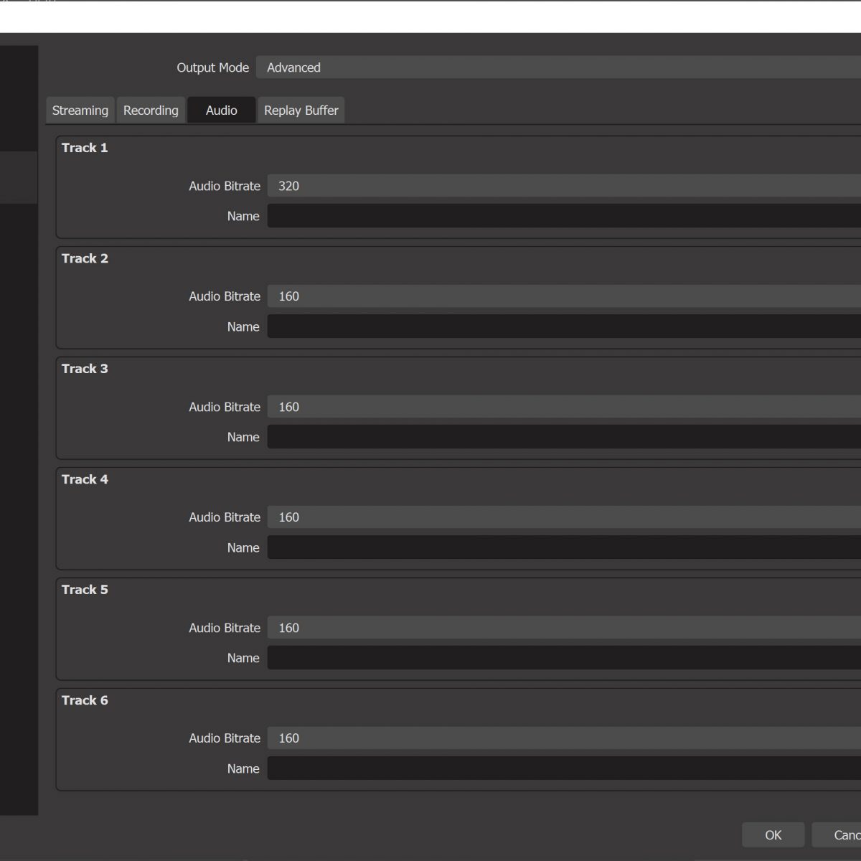The image size is (861, 861).
Task: Open the Output Mode dropdown
Action: pyautogui.click(x=560, y=67)
